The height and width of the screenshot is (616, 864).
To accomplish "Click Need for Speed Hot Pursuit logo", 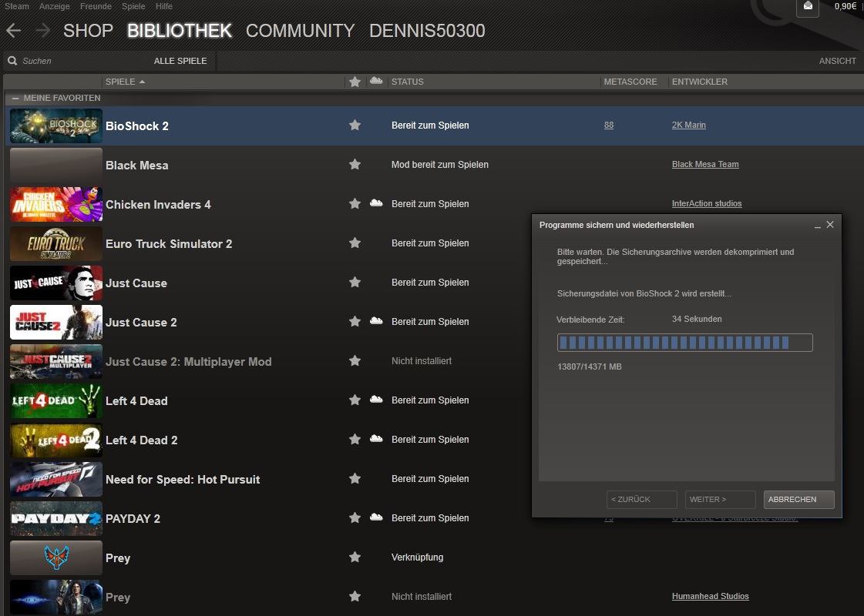I will pyautogui.click(x=56, y=480).
